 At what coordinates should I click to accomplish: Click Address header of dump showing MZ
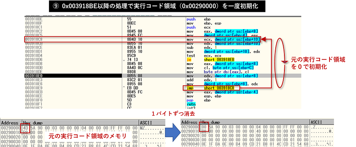click(10, 123)
